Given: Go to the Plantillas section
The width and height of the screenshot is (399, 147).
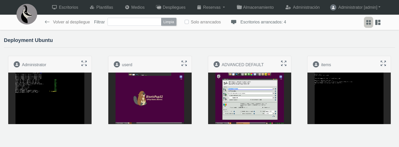Looking at the screenshot, I should click(101, 7).
